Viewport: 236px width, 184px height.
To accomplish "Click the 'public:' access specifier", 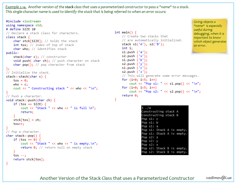I will (12, 53).
